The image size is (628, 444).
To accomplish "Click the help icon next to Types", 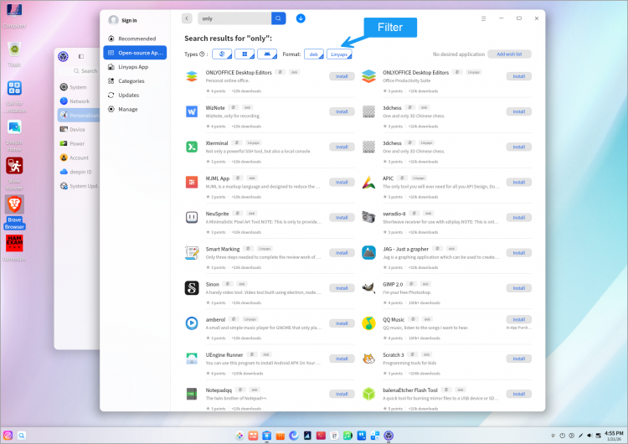I will click(202, 54).
